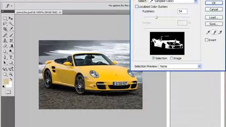
Task: Reset default foreground and background colors
Action: point(4,86)
